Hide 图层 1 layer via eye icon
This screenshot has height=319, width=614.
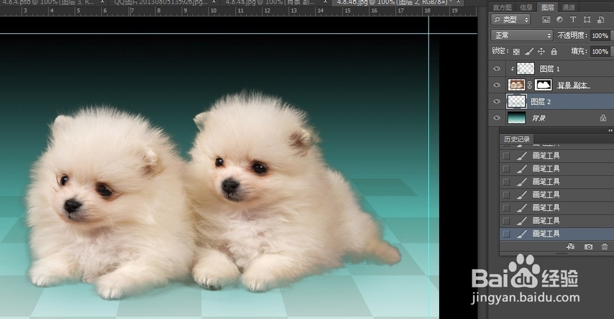497,69
